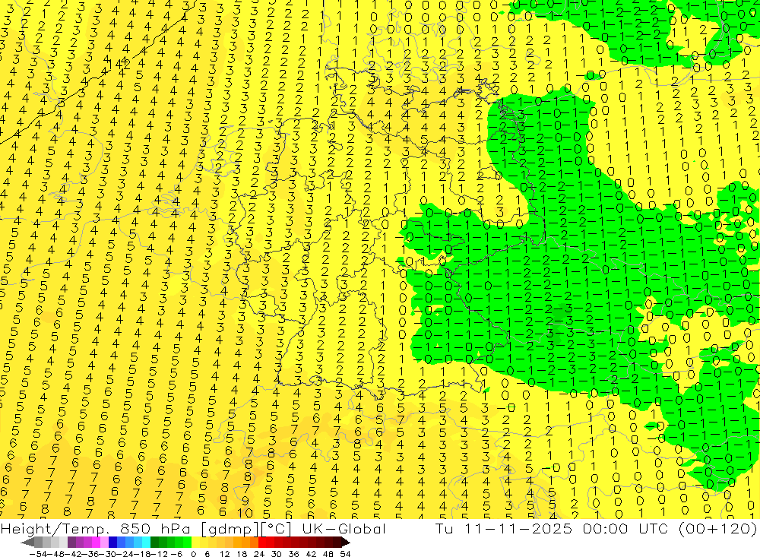Image resolution: width=760 pixels, height=557 pixels.
Task: Click the '[gdmp][°C]' units label
Action: point(247,529)
